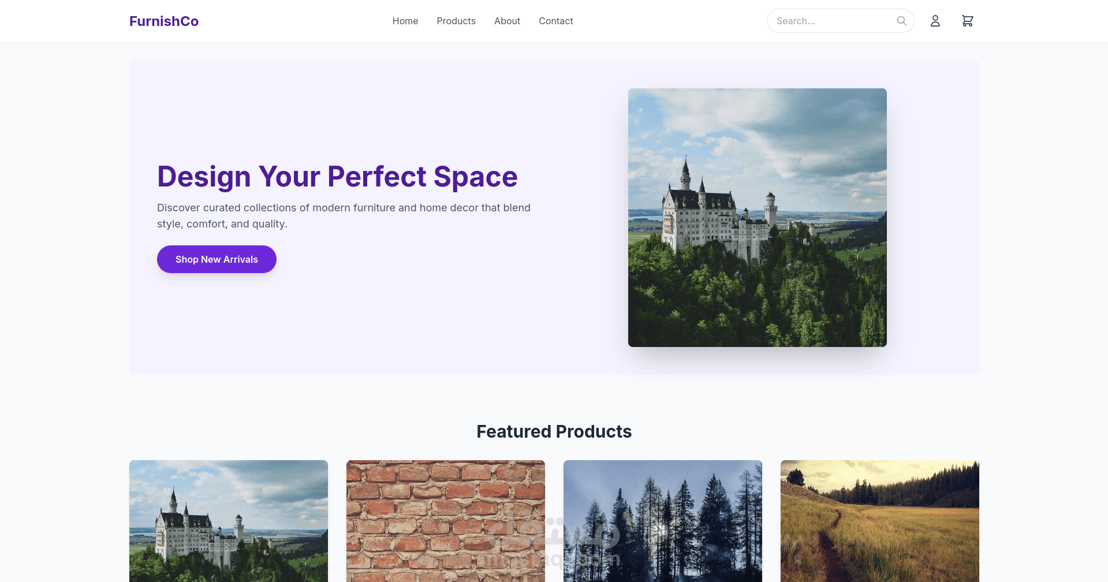1108x582 pixels.
Task: Click the large hero castle image
Action: (758, 218)
